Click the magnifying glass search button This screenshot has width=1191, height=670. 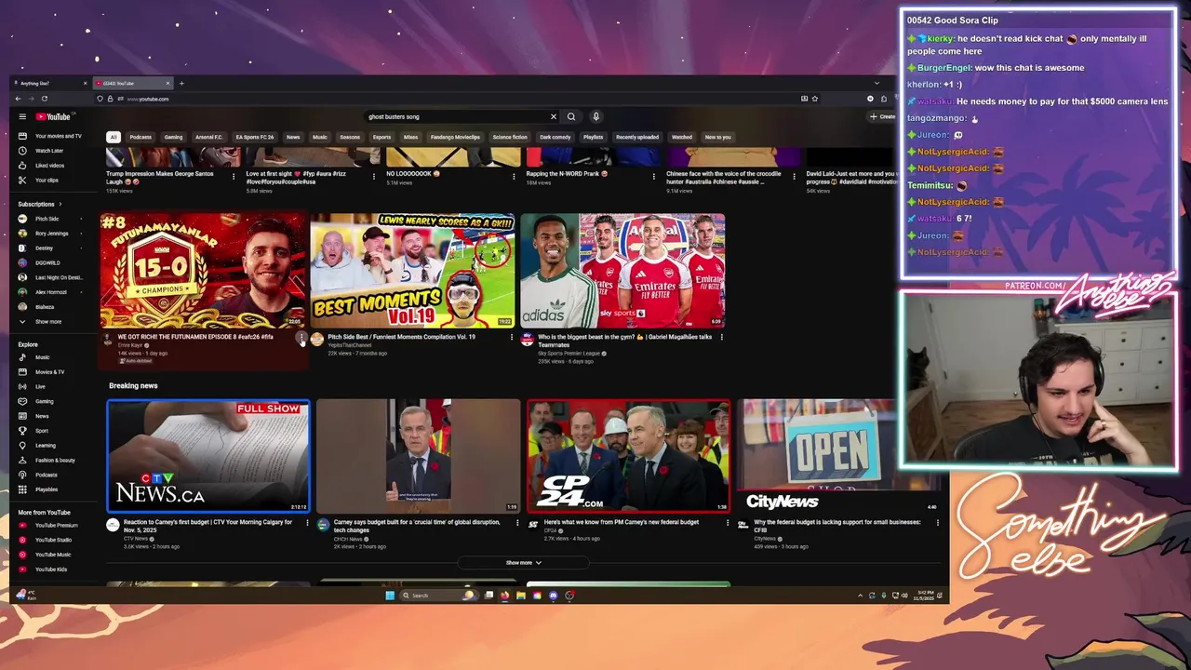pos(571,116)
